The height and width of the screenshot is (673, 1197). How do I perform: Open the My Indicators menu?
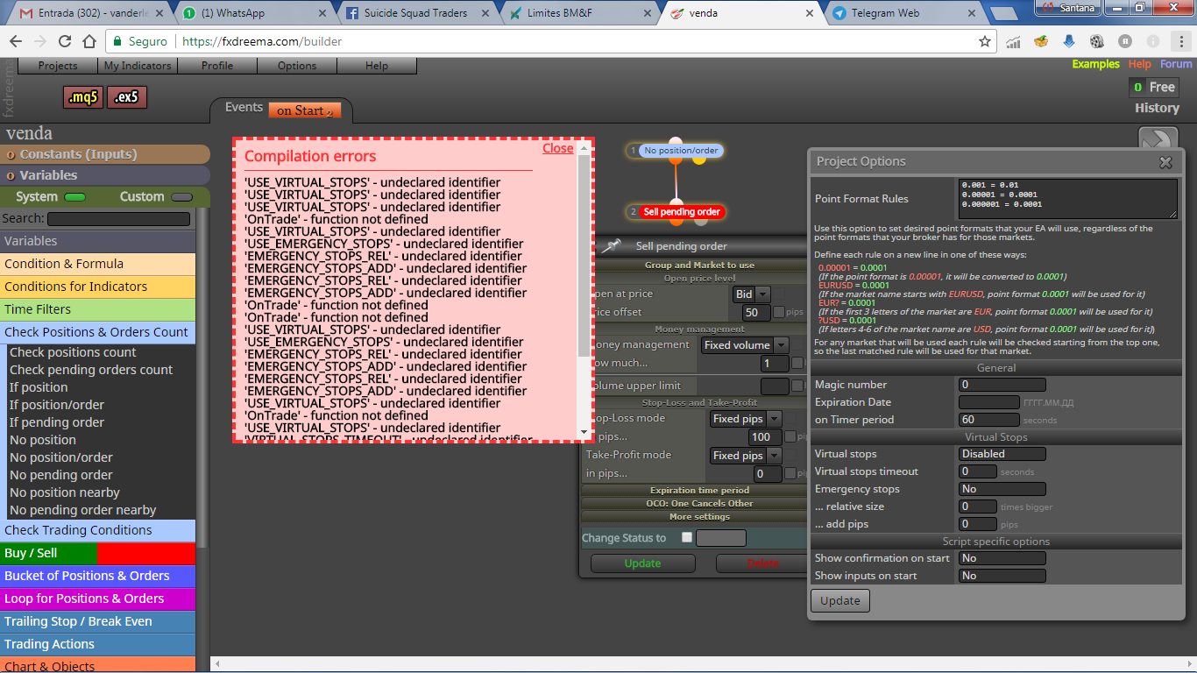pyautogui.click(x=138, y=66)
